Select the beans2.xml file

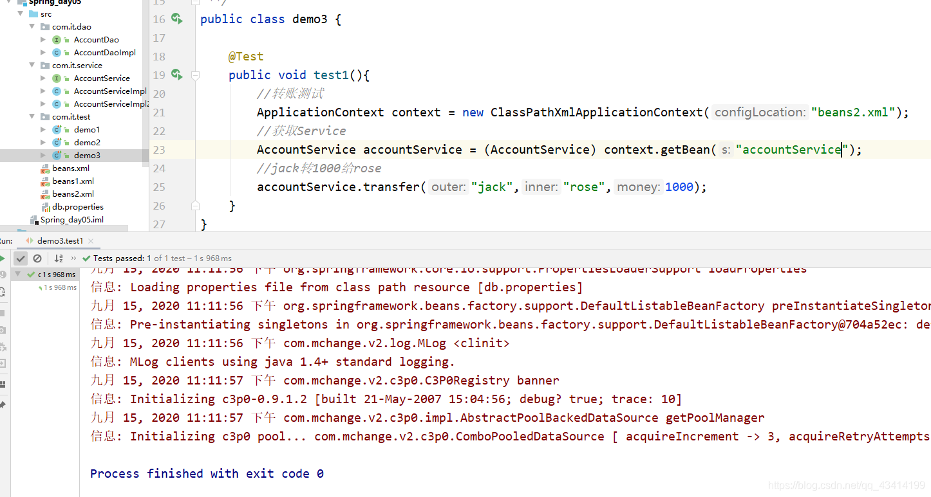(73, 194)
